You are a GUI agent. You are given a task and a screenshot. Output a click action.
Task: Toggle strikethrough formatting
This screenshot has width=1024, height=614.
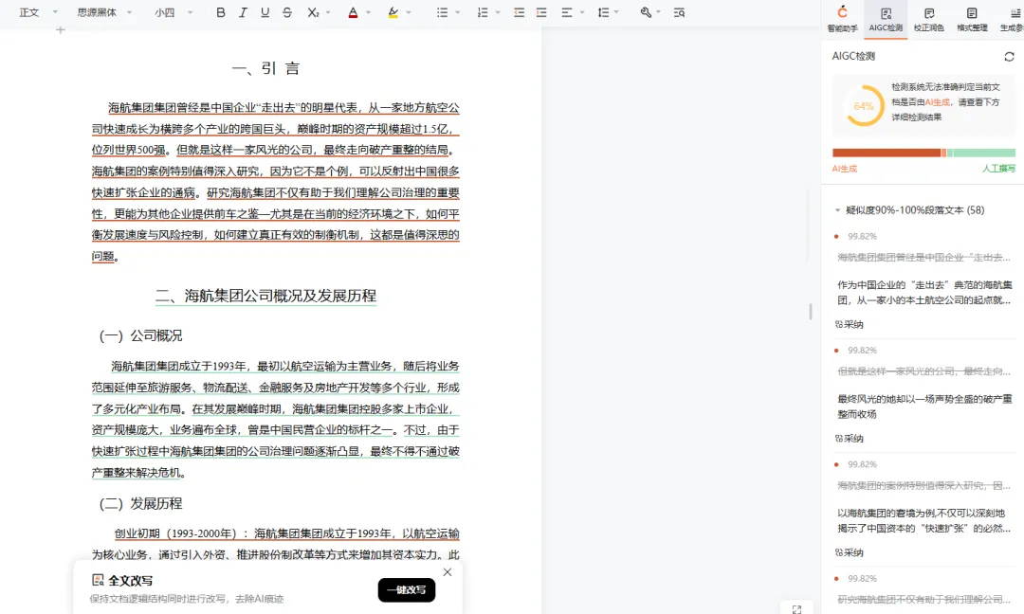287,12
